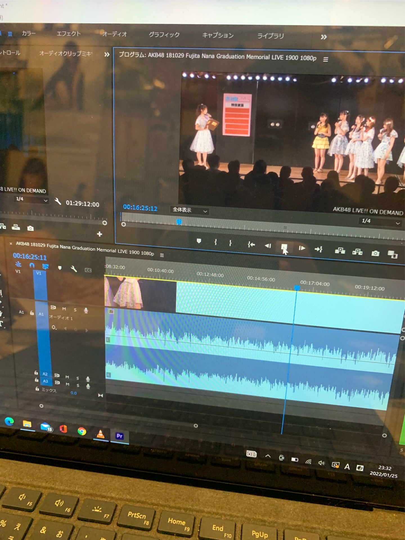Solo audio track A1
The height and width of the screenshot is (540, 405).
tap(75, 310)
